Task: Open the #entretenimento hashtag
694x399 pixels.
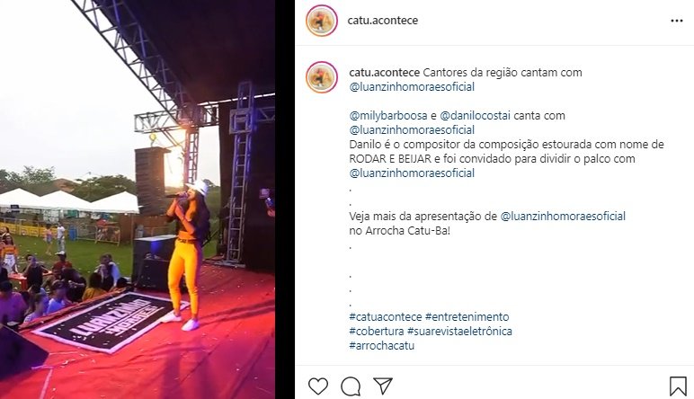Action: 467,317
